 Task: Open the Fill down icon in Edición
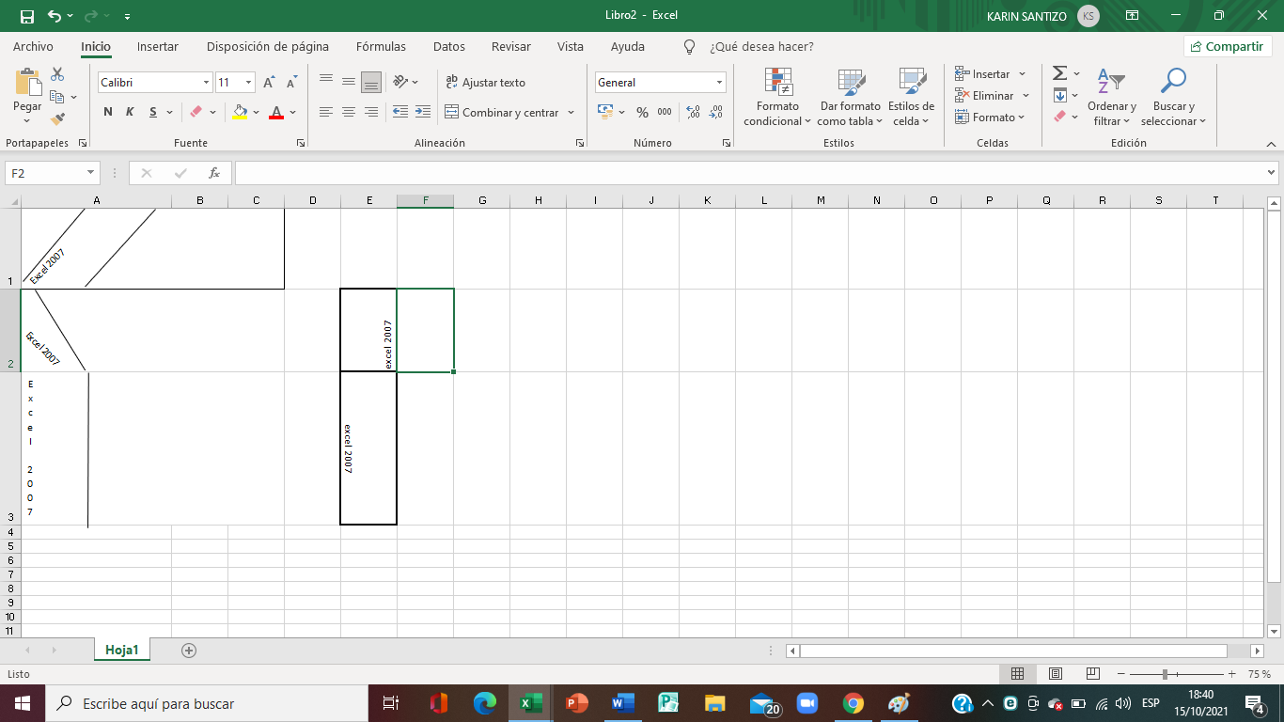1059,95
